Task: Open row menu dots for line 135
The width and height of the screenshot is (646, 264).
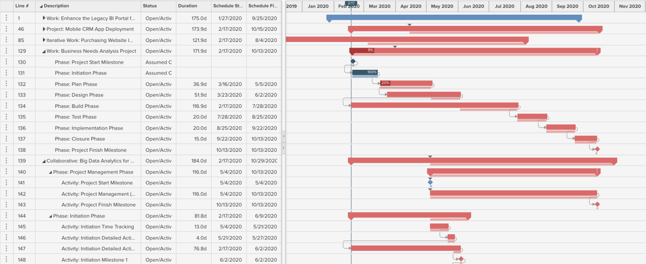Action: [x=6, y=117]
